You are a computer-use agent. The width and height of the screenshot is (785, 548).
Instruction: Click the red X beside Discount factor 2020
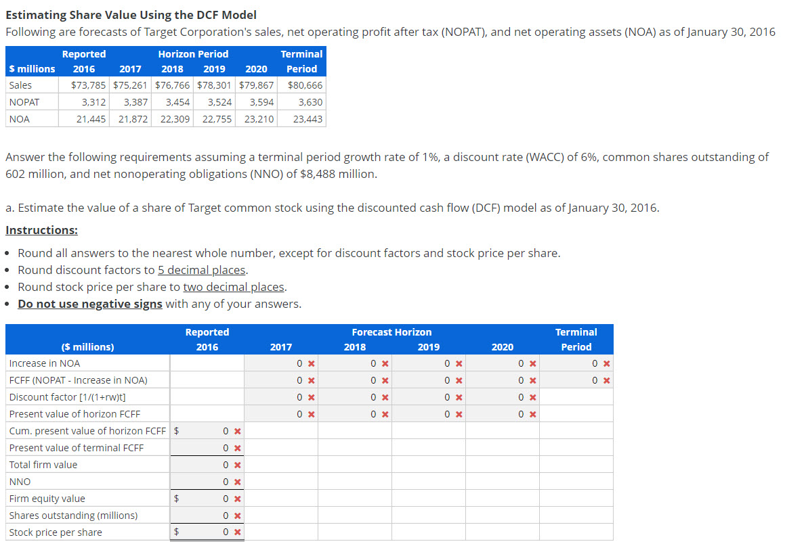pyautogui.click(x=533, y=397)
